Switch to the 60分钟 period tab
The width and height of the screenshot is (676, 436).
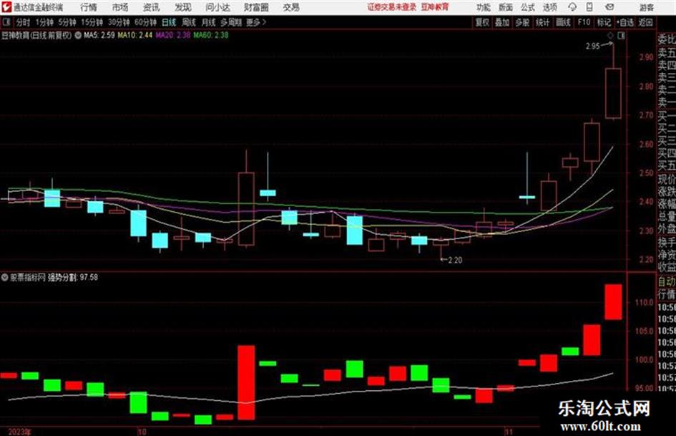[146, 22]
